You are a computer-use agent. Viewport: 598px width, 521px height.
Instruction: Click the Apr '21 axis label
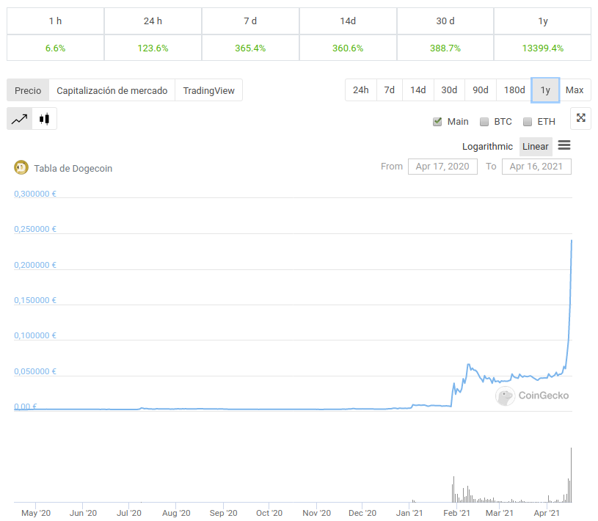pos(547,513)
